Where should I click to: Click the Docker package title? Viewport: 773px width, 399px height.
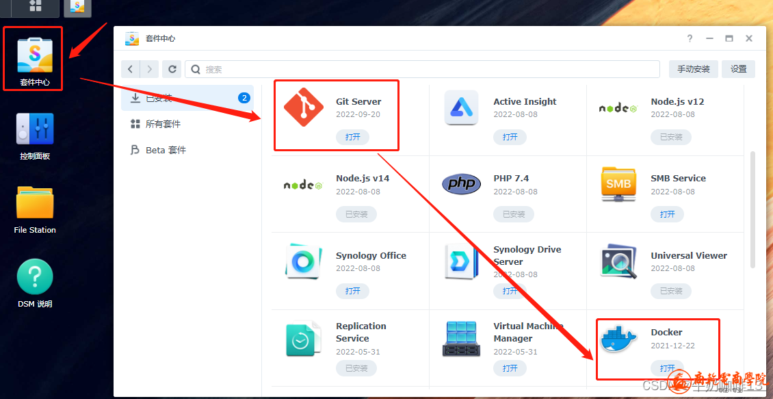(x=666, y=332)
